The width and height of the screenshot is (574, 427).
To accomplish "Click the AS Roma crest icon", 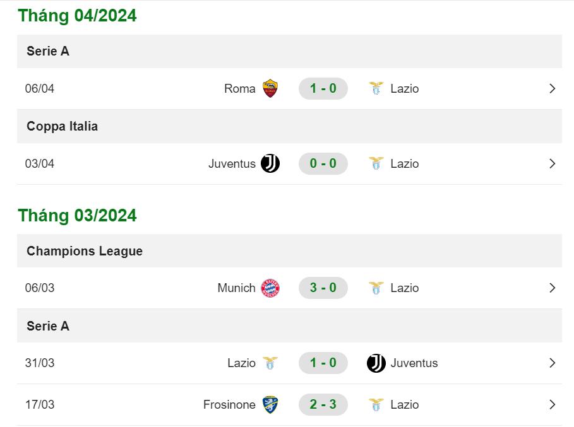I will [270, 88].
